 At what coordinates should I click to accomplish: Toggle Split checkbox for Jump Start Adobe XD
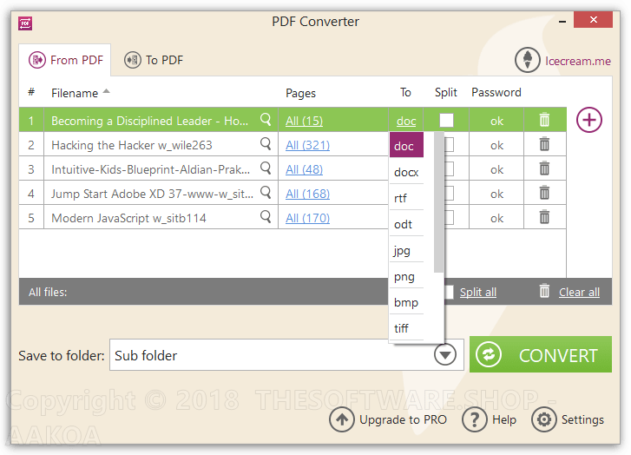[449, 194]
